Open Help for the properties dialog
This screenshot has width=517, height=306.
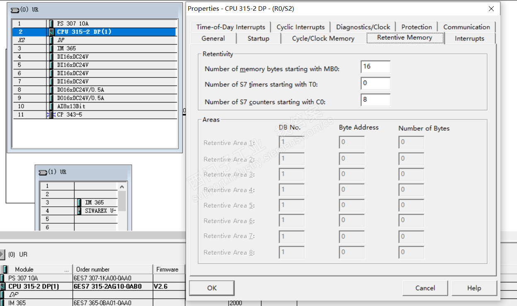tap(474, 288)
